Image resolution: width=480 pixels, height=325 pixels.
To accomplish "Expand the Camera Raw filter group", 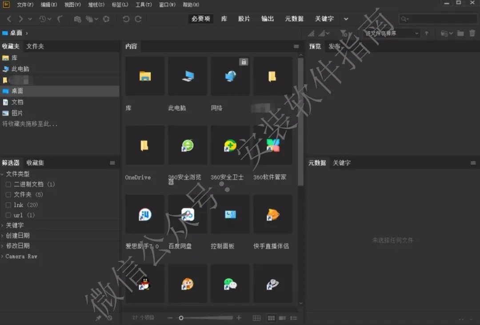I will (x=3, y=257).
